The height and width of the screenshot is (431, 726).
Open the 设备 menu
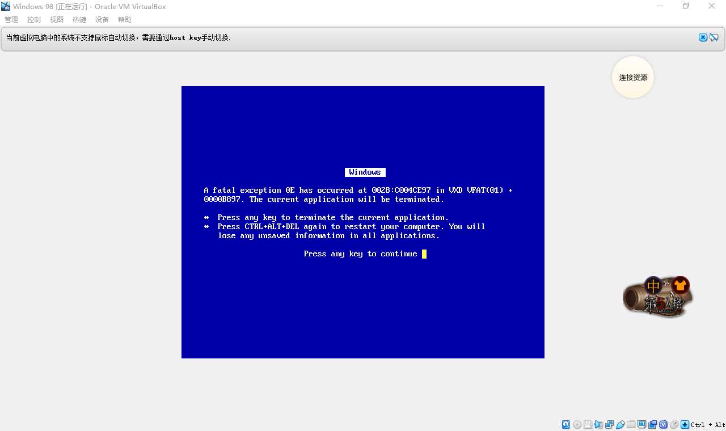[x=102, y=19]
